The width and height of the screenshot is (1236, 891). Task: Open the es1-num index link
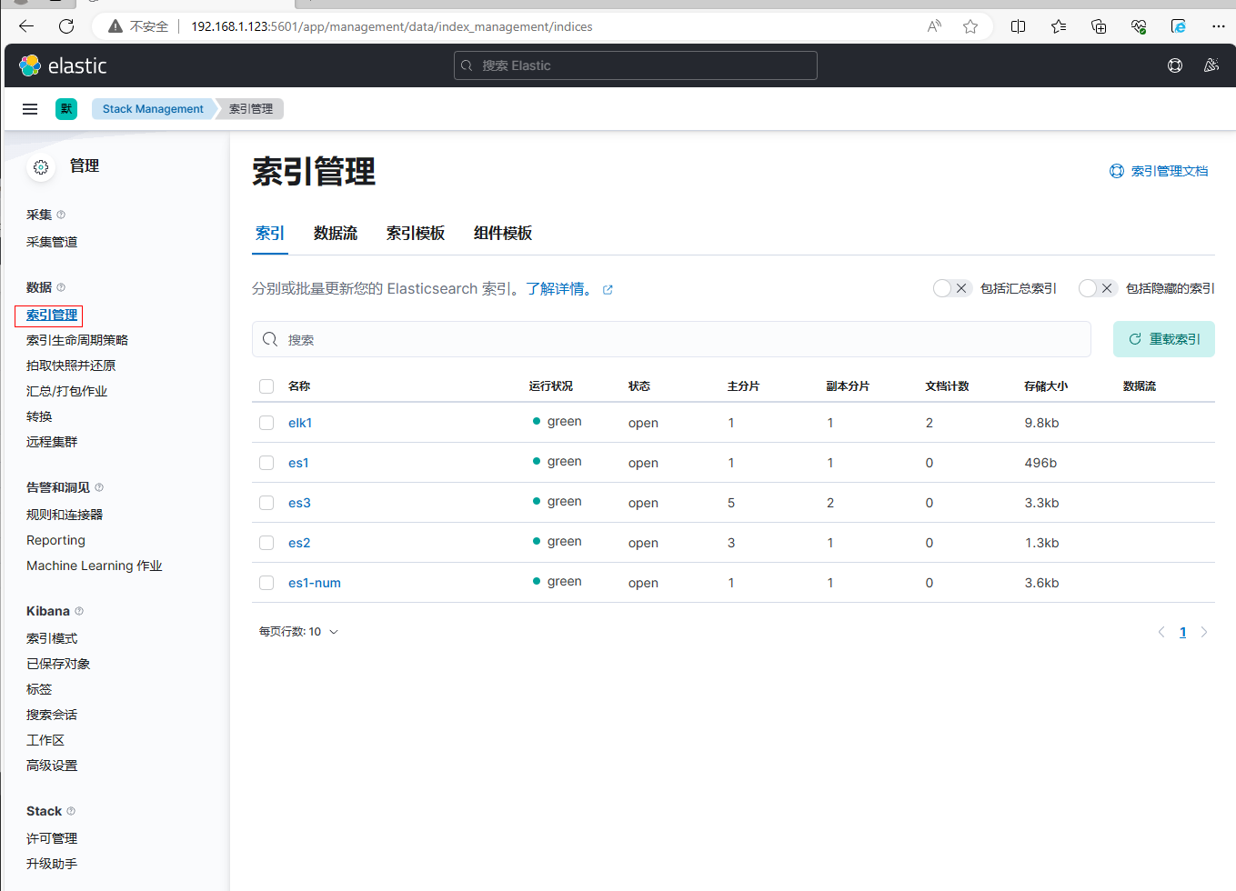[x=315, y=583]
